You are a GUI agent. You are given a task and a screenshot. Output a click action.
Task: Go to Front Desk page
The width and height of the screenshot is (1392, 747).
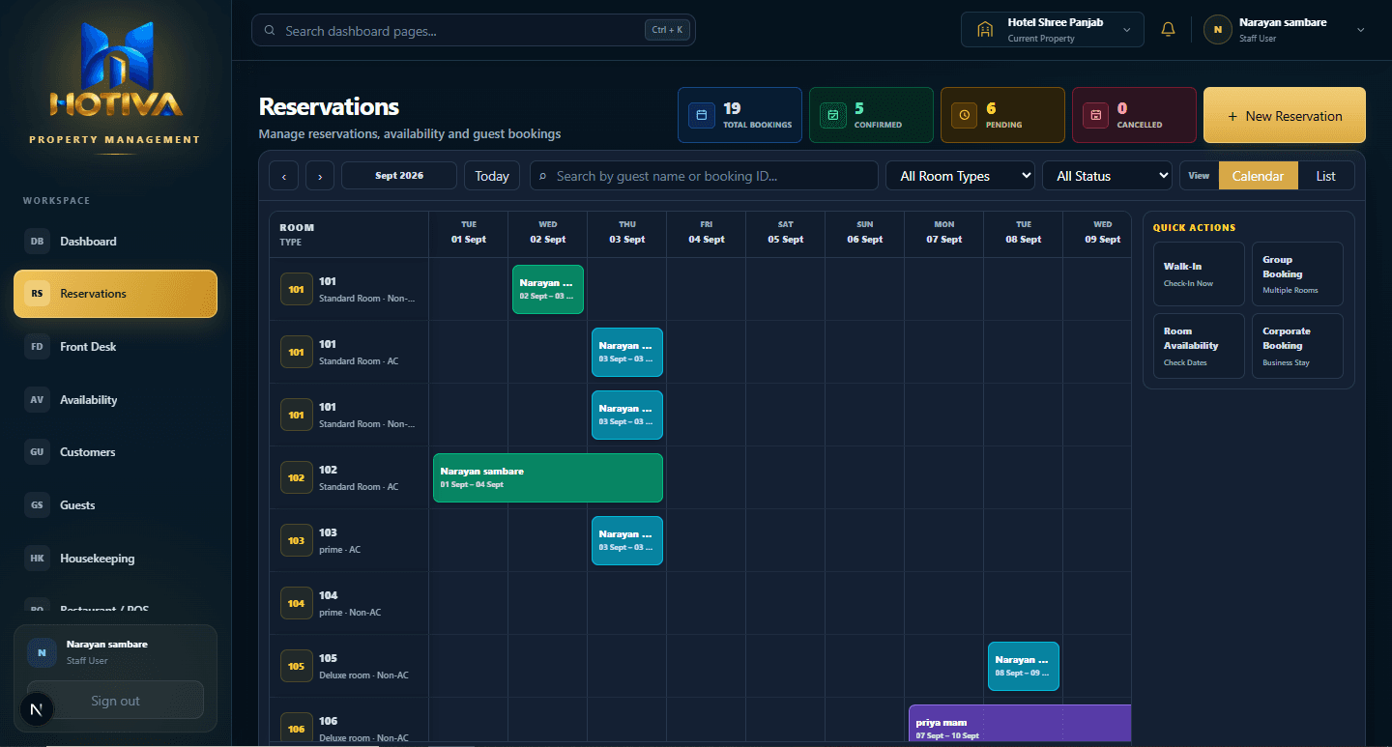click(115, 347)
